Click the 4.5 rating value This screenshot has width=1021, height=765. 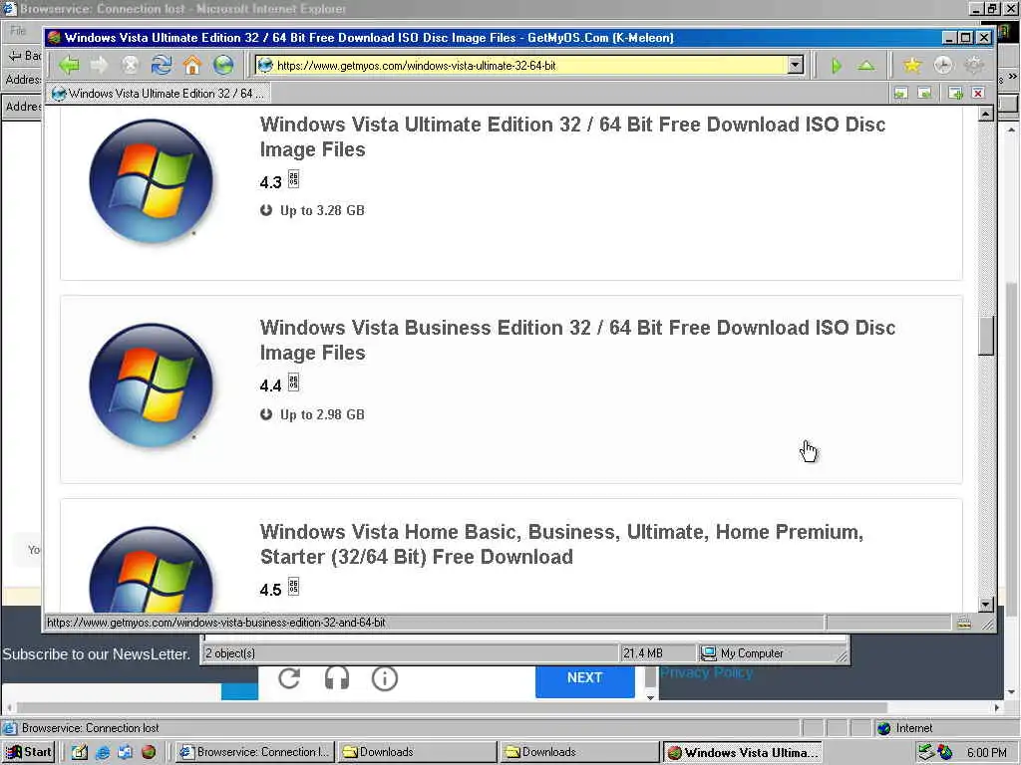270,590
